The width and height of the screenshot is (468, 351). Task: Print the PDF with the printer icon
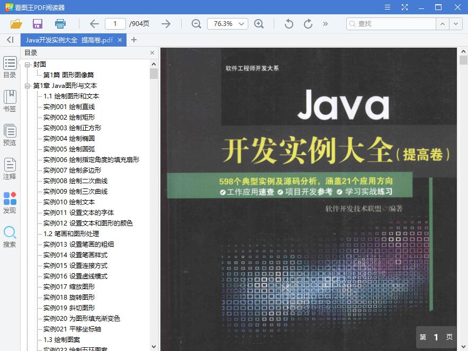[60, 24]
